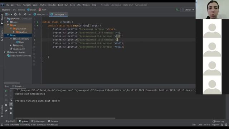This screenshot has width=229, height=129.
Task: Open the VCS menu
Action: pos(79,5)
